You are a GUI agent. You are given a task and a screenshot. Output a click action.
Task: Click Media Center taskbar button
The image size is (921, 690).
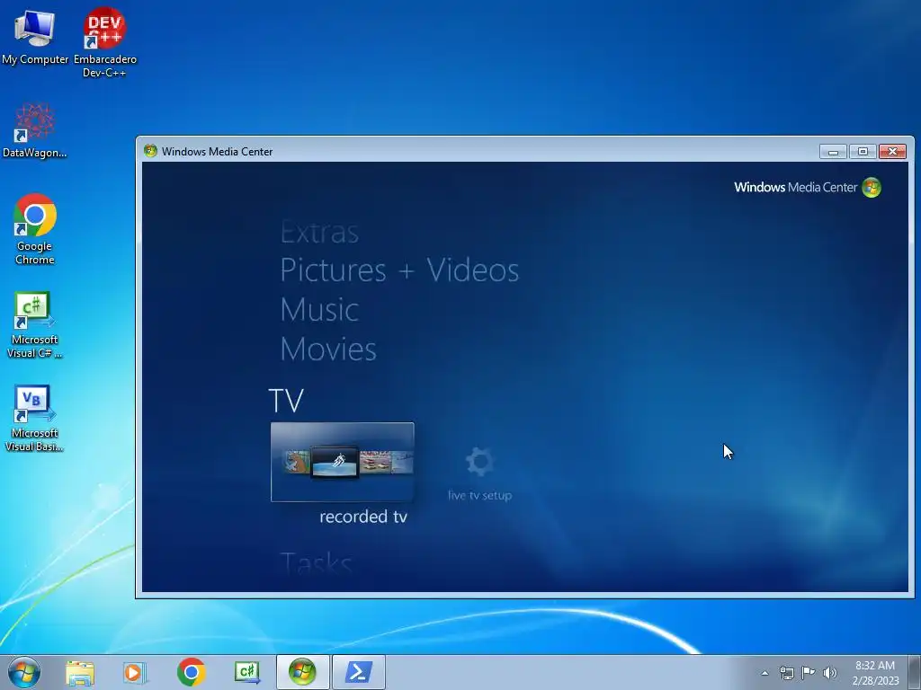click(x=303, y=672)
